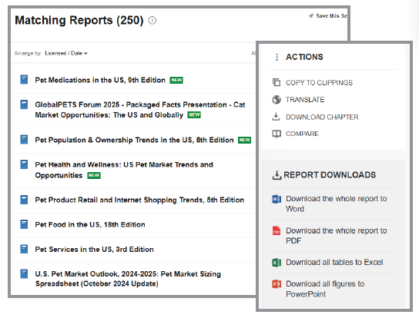419x318 pixels.
Task: Click the Download Chapter arrow icon
Action: 276,117
